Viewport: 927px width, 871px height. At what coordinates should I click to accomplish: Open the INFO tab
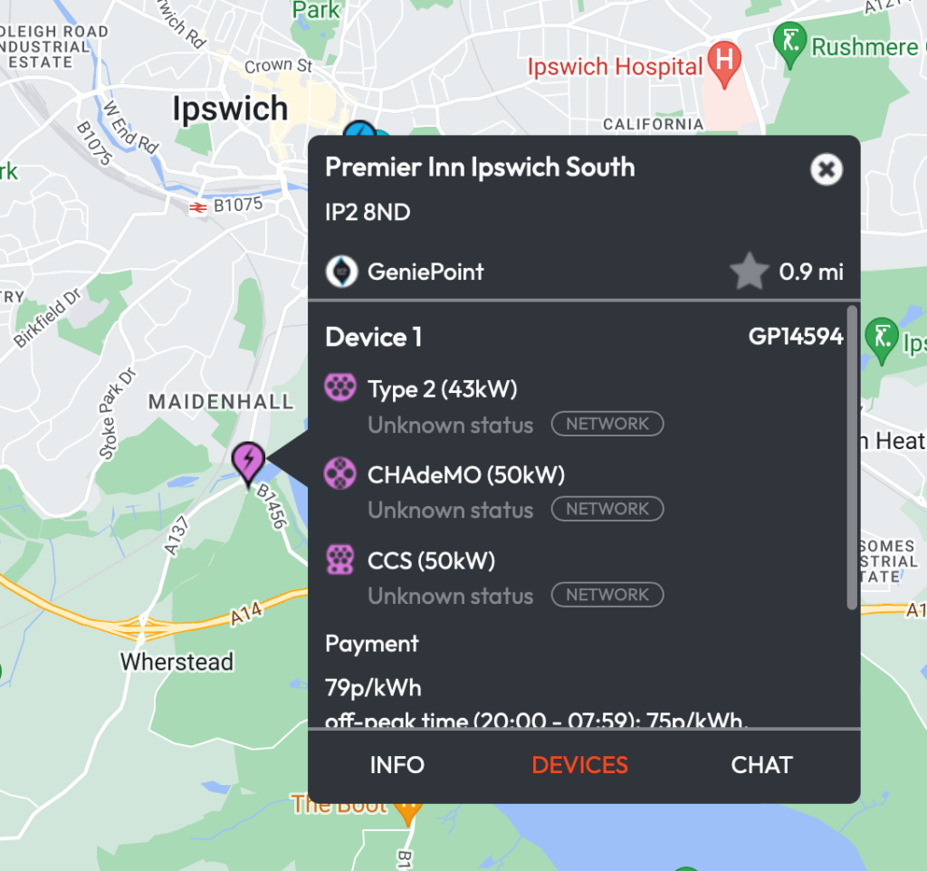click(397, 765)
